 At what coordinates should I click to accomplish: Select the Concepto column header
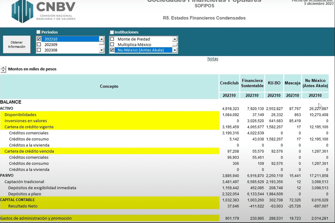(109, 86)
